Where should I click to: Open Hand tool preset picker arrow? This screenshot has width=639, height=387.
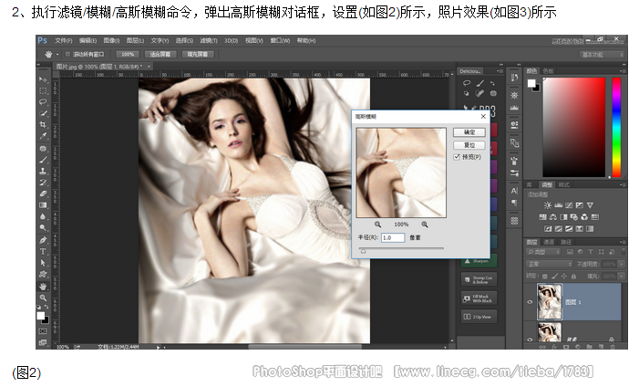(x=57, y=54)
